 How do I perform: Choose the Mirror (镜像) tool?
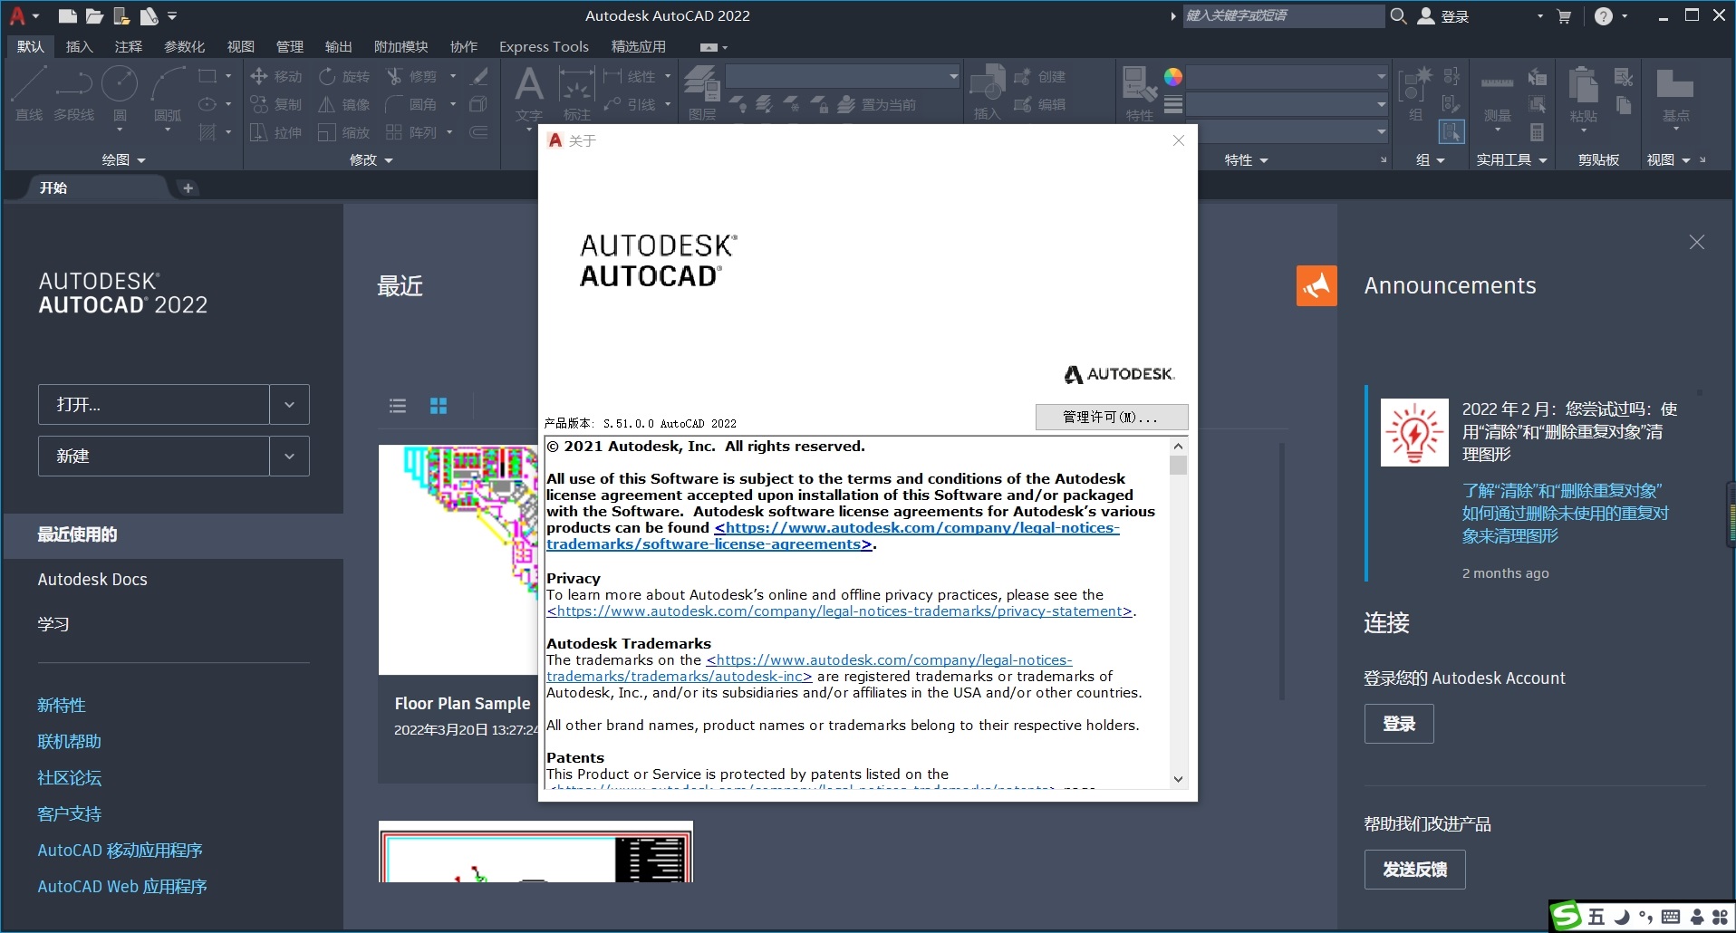(344, 104)
